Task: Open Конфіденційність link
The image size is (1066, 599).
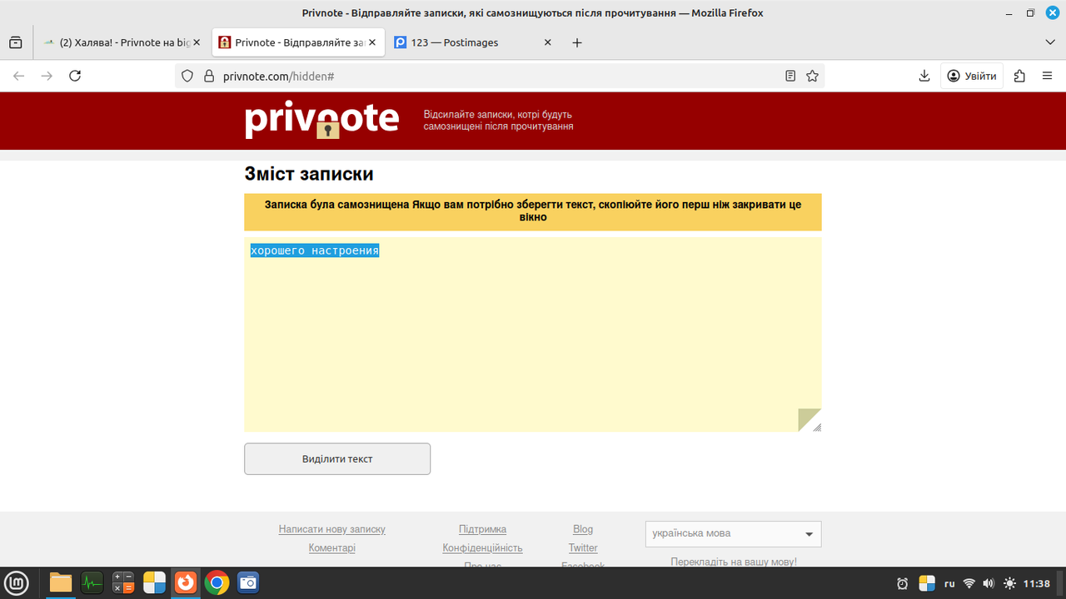Action: point(482,548)
